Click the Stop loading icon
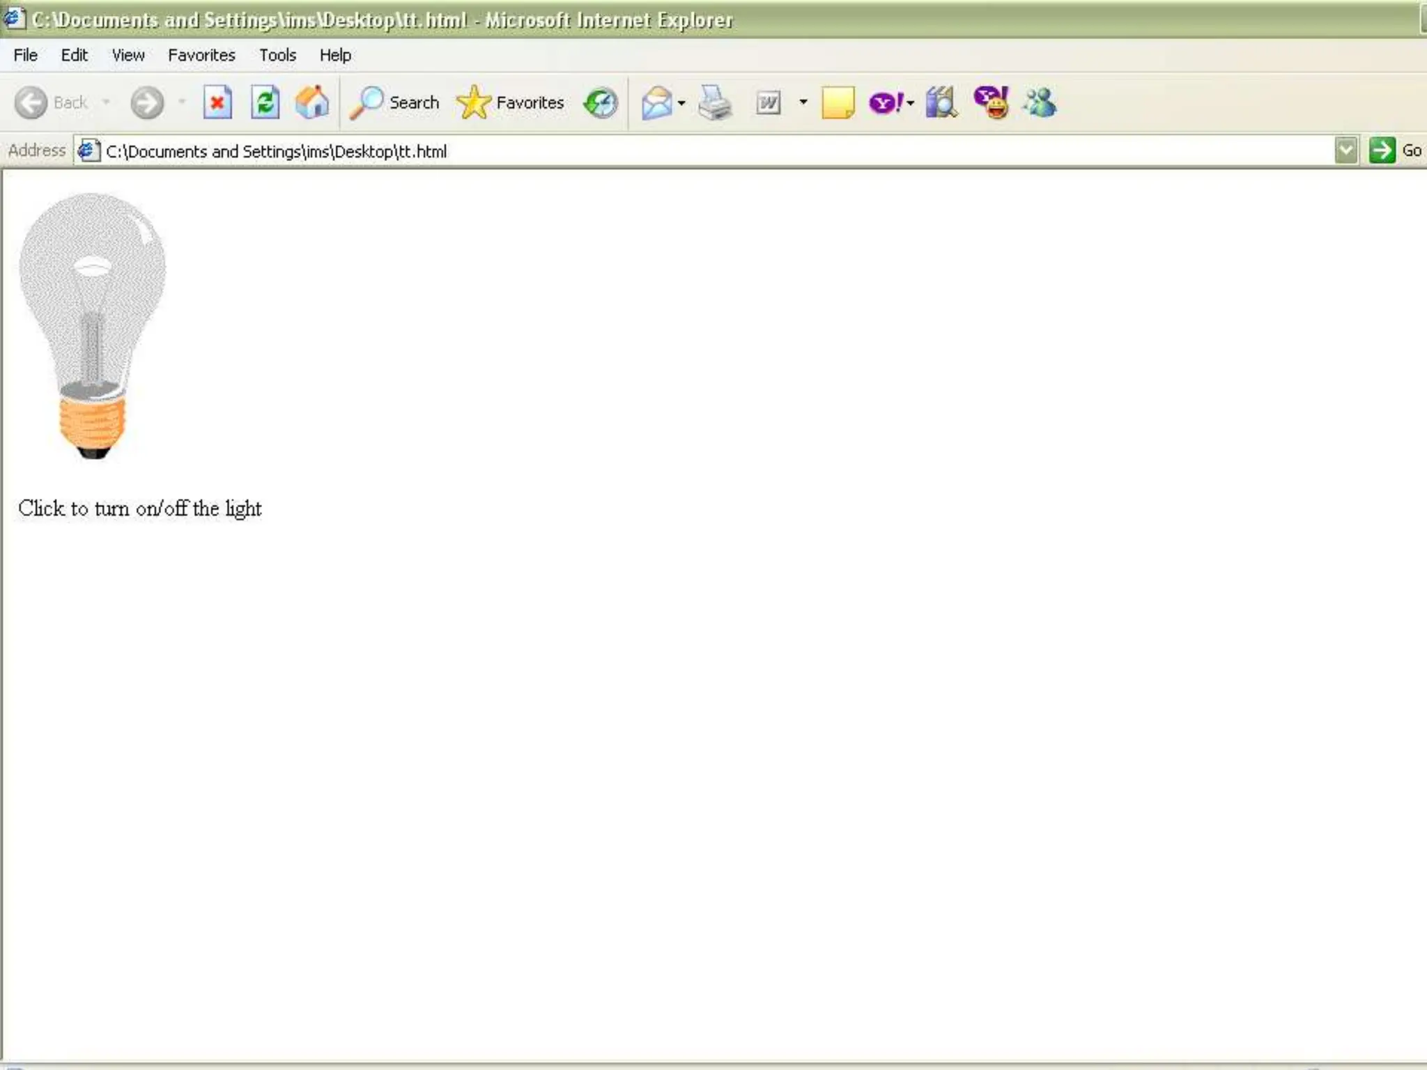 pyautogui.click(x=217, y=103)
